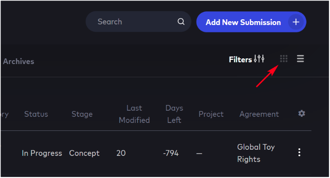Sort by Days Left column header

pyautogui.click(x=174, y=114)
